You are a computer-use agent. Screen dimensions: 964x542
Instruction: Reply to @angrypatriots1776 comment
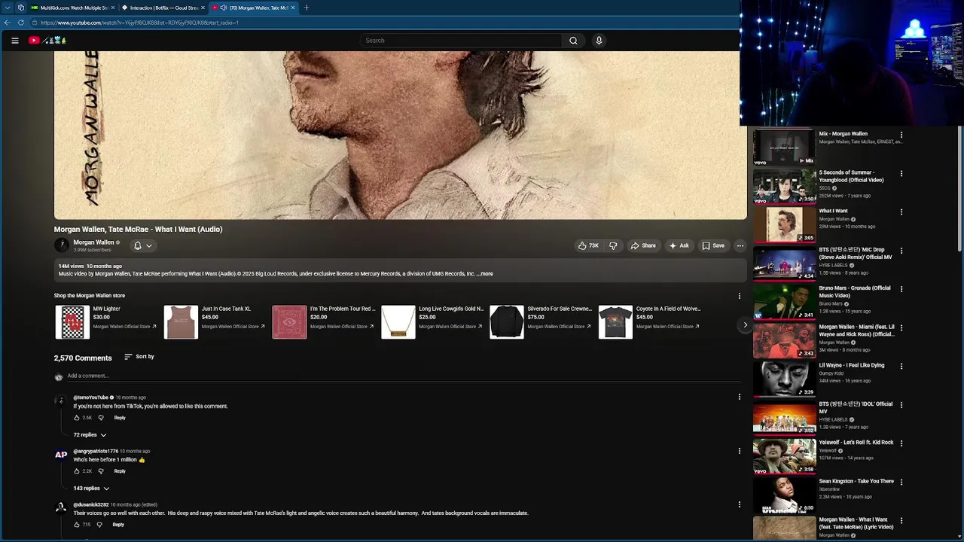pyautogui.click(x=120, y=471)
